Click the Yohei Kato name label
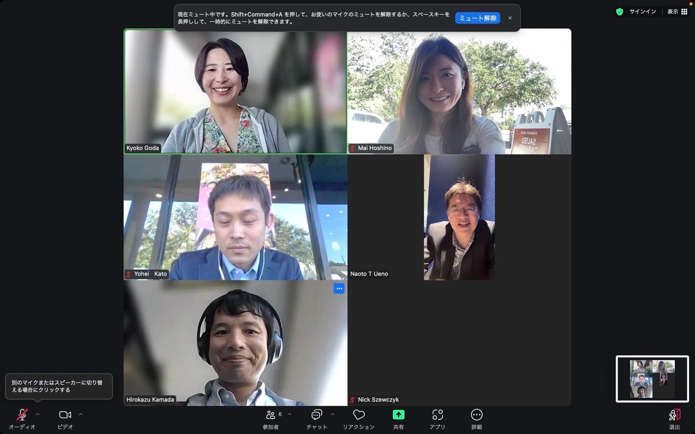Image resolution: width=695 pixels, height=434 pixels. pyautogui.click(x=150, y=274)
